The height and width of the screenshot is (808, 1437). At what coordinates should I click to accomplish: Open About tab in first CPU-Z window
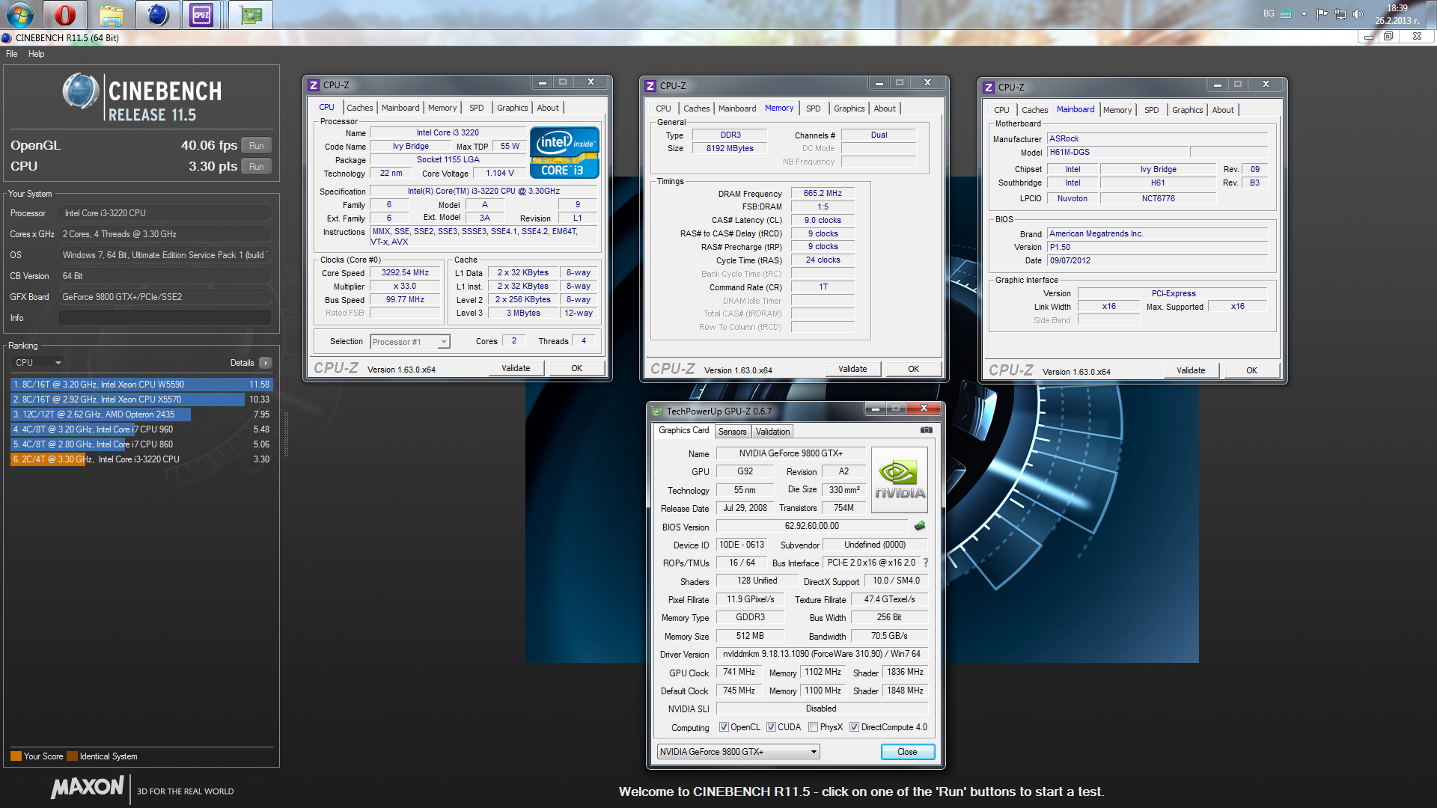pyautogui.click(x=548, y=108)
